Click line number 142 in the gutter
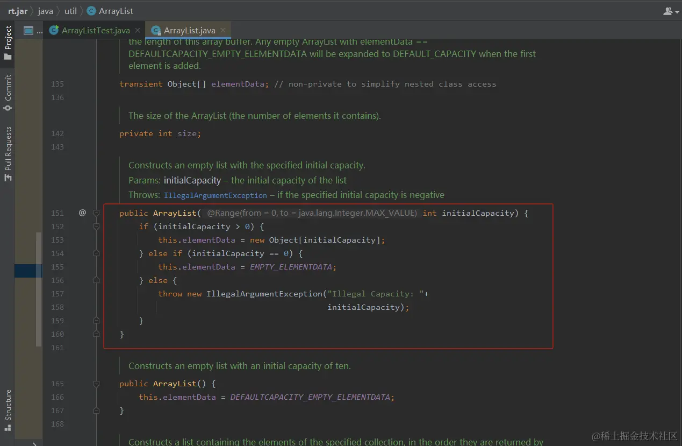The height and width of the screenshot is (446, 682). [x=58, y=133]
